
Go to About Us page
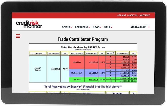tap(133, 15)
